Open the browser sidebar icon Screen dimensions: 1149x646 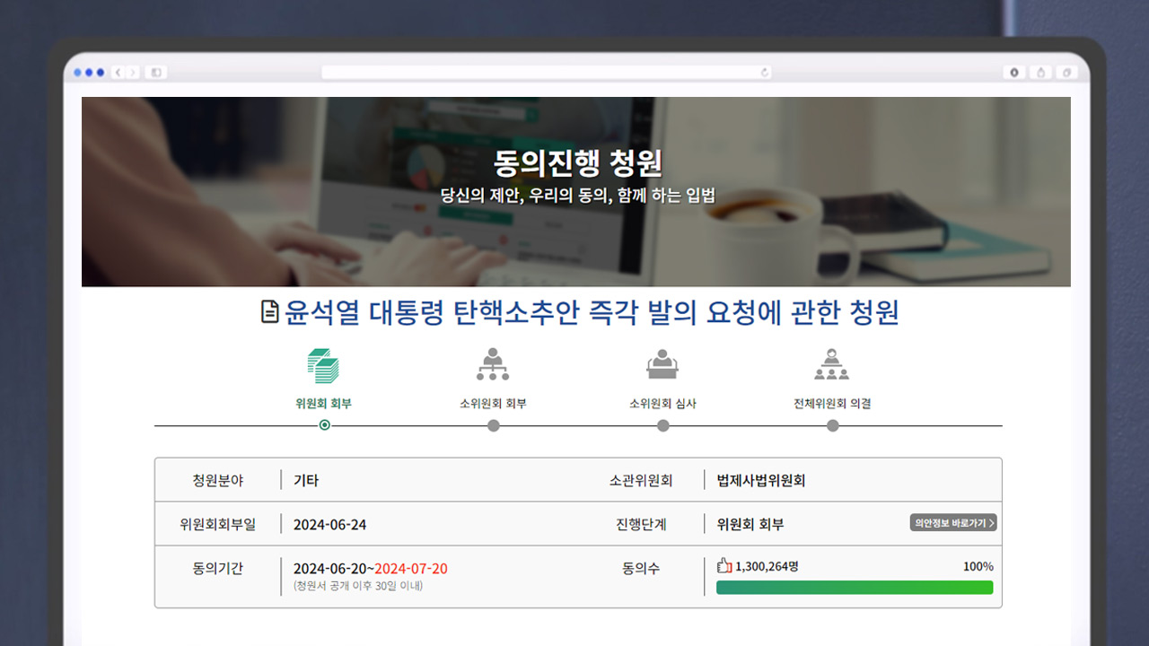tap(158, 72)
